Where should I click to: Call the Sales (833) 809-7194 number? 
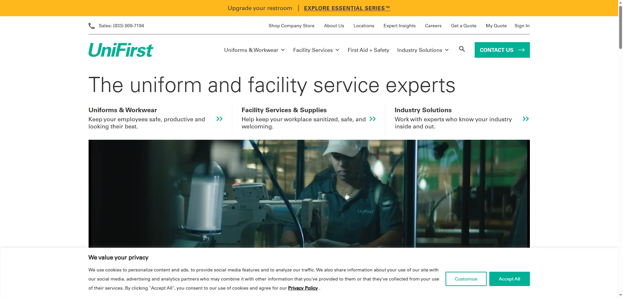point(121,26)
